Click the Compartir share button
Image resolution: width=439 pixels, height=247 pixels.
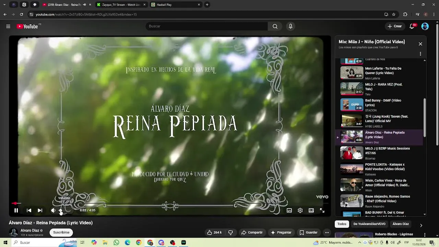252,233
